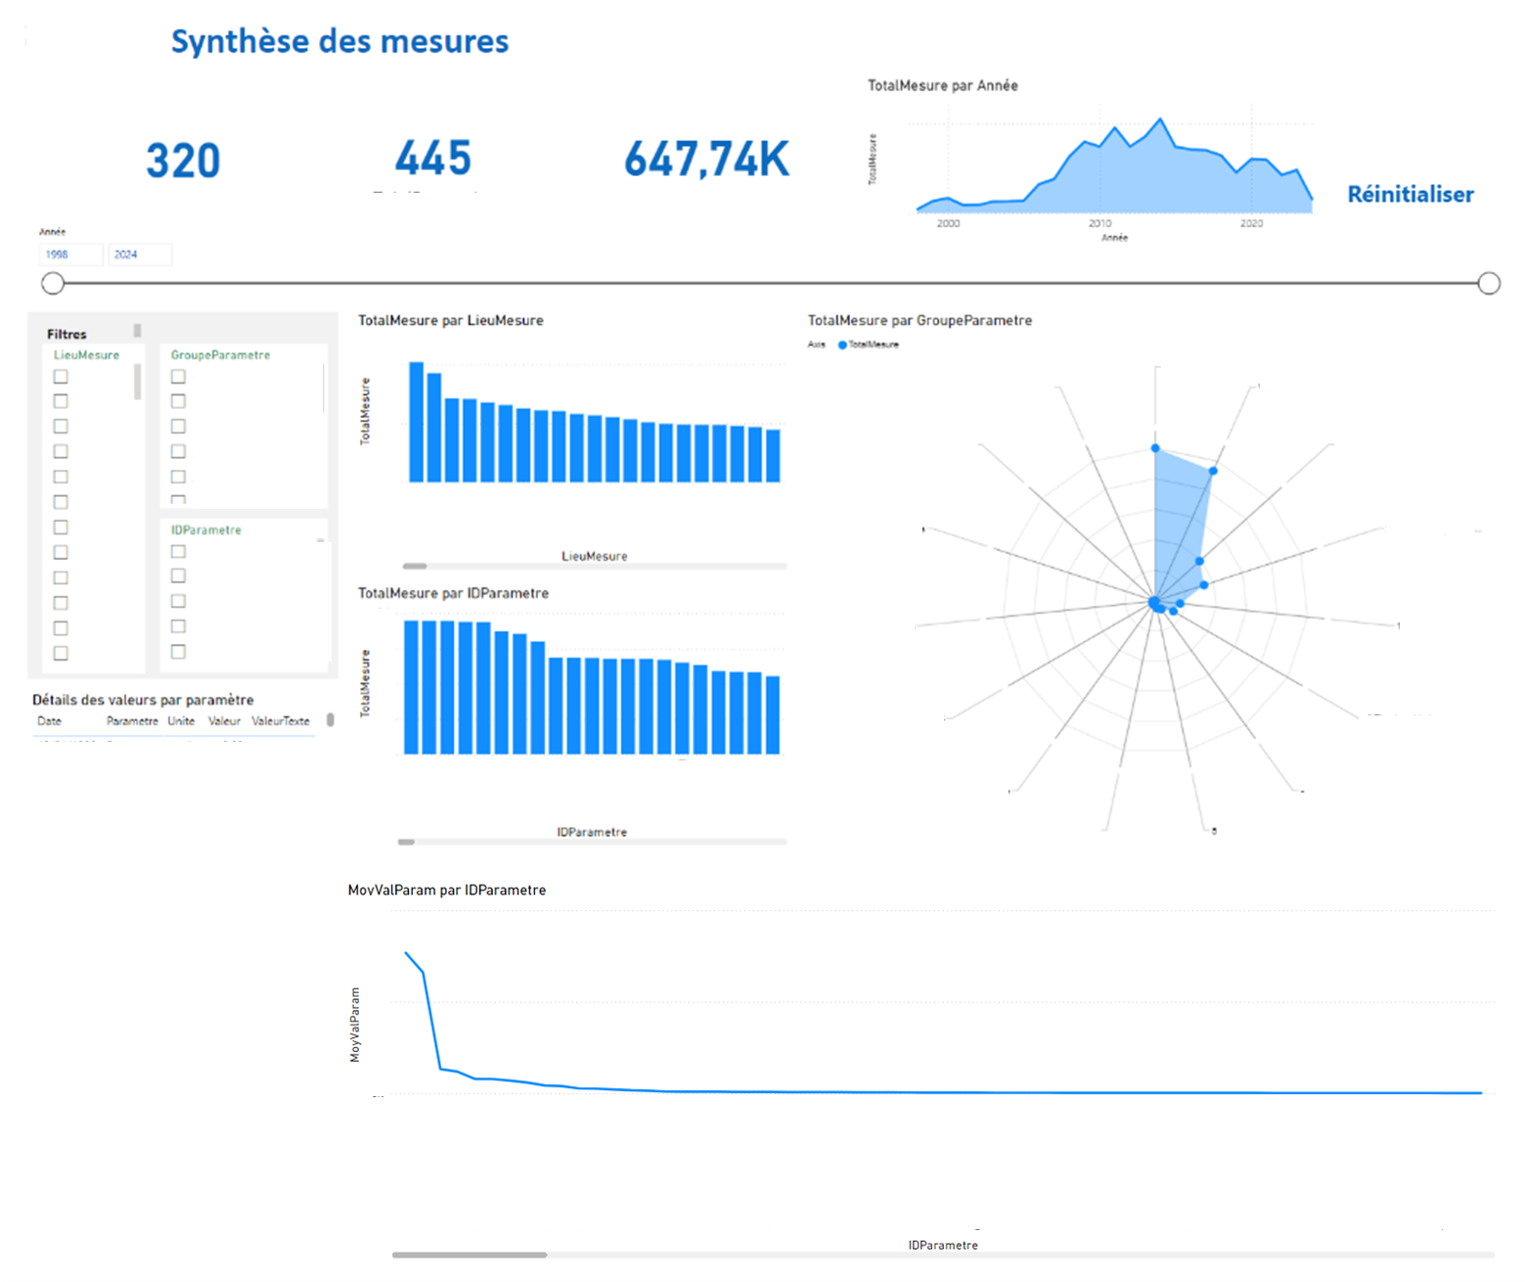
Task: Click the GroupeParametre slicer header
Action: (x=220, y=355)
